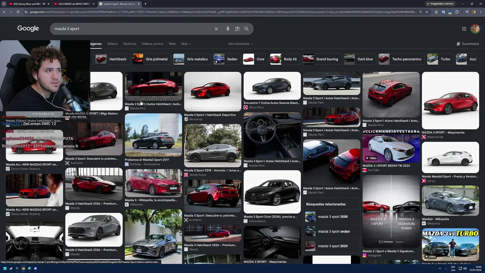Switch to the Videos cortos tab

tap(152, 44)
